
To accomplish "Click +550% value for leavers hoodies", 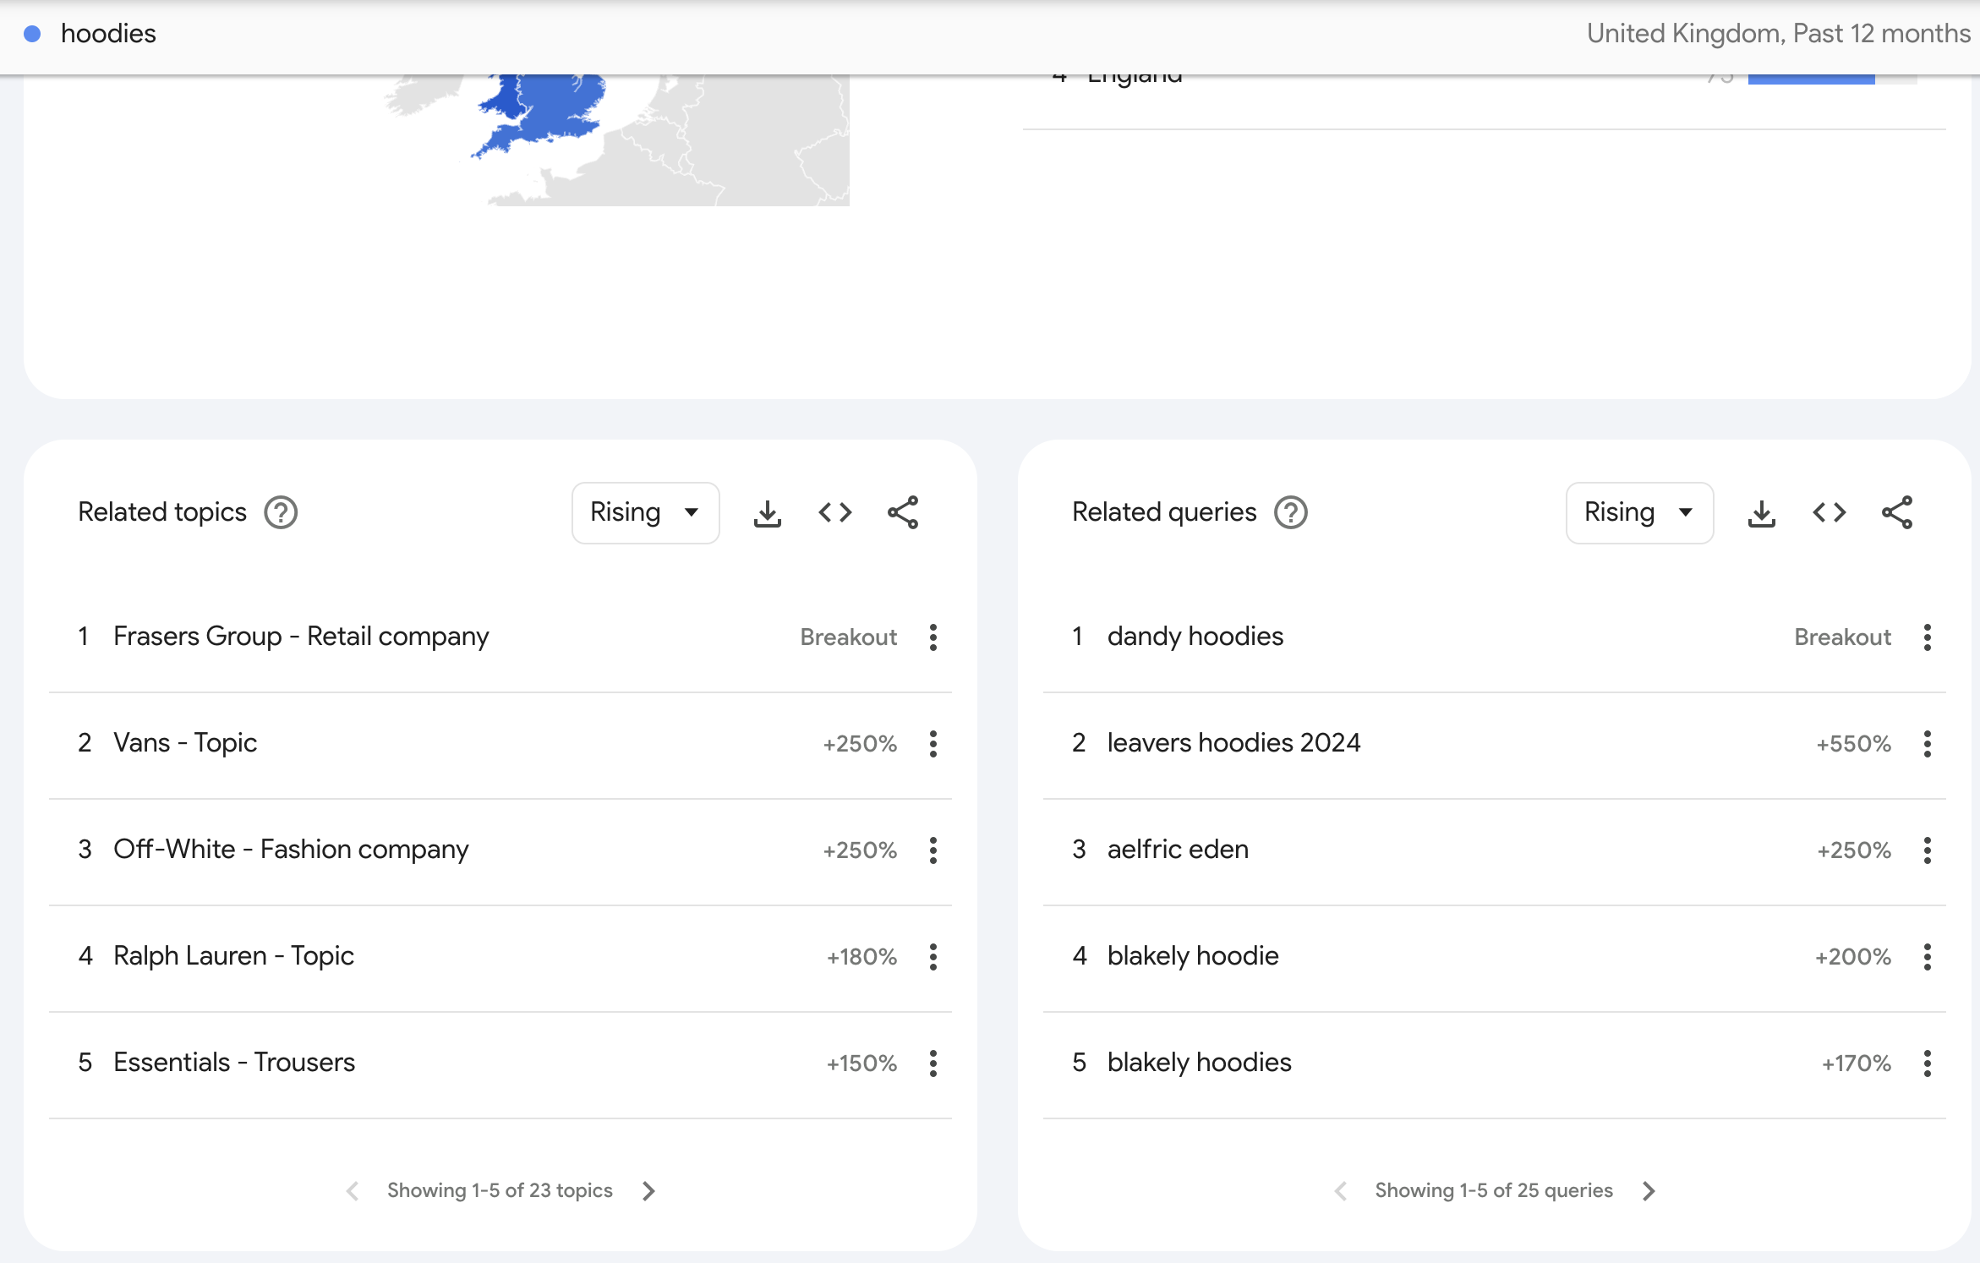I will coord(1853,744).
